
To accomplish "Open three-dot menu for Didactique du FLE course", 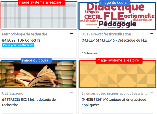I will click(151, 34).
